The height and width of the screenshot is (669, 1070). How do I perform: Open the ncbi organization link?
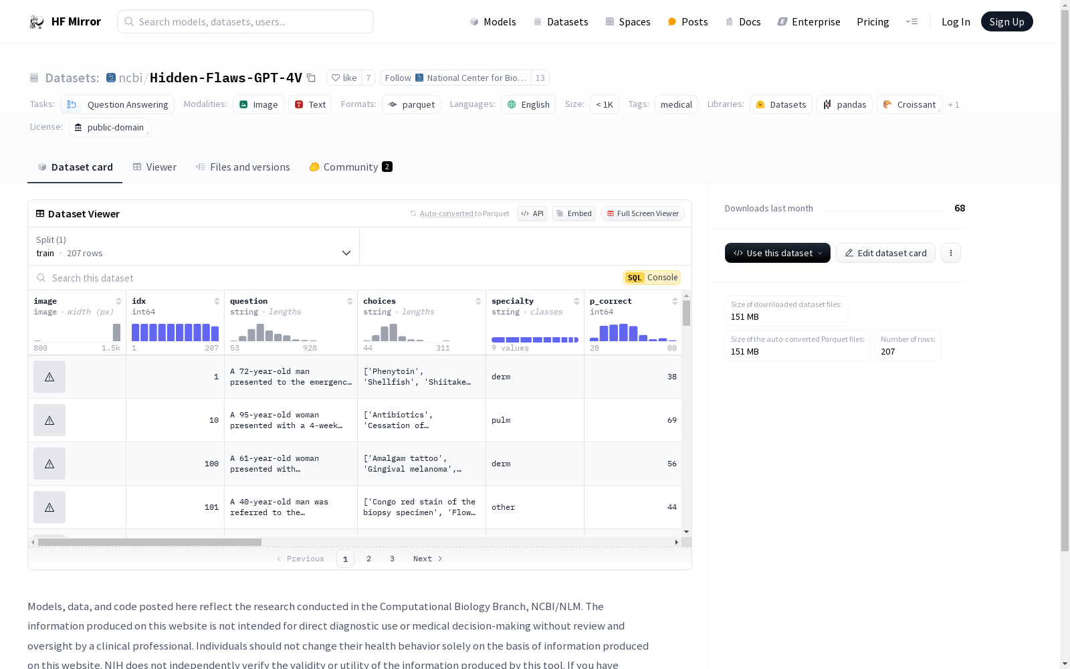130,78
